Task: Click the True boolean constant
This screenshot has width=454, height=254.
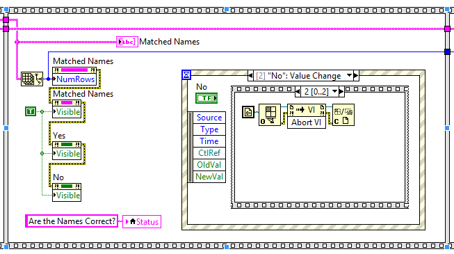Action: pos(31,111)
